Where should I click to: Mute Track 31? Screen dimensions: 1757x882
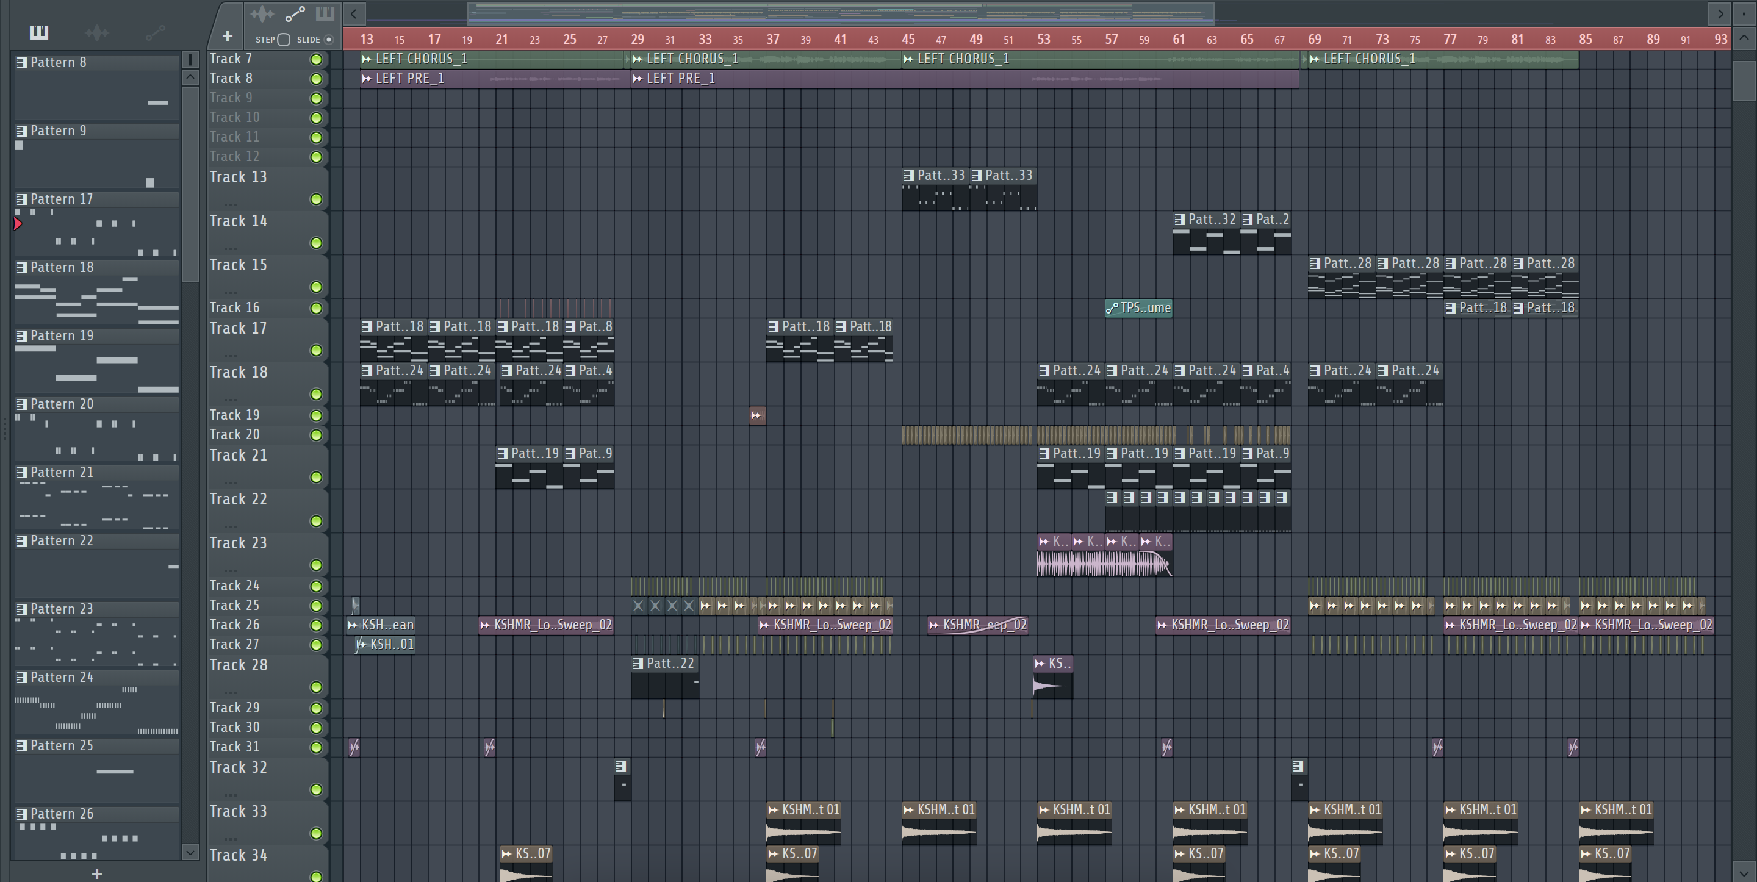tap(317, 748)
